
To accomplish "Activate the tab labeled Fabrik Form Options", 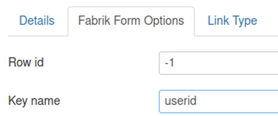I will [x=131, y=21].
